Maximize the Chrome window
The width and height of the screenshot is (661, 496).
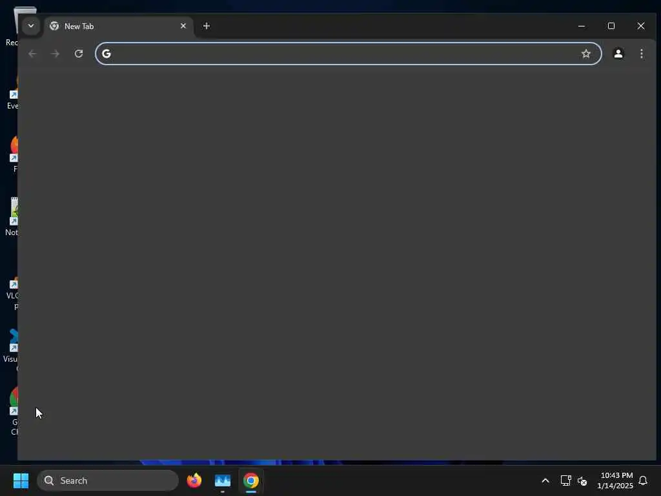(x=611, y=26)
